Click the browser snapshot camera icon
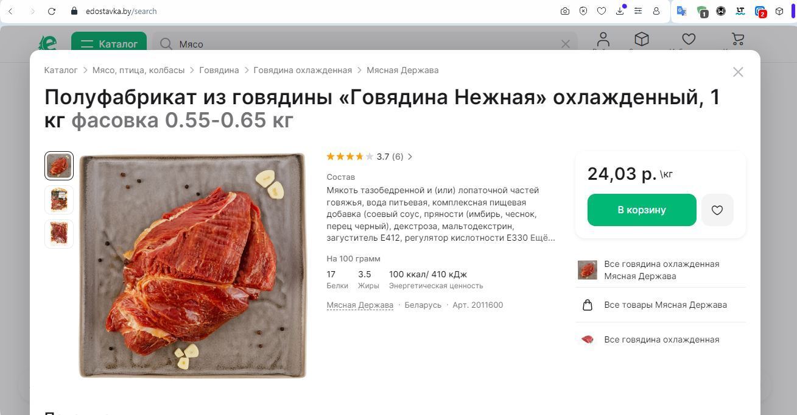The width and height of the screenshot is (797, 415). pyautogui.click(x=565, y=11)
